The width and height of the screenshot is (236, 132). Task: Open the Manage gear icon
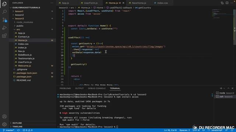coord(4,124)
